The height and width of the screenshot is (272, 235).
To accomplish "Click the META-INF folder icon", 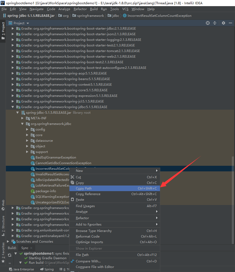I will click(28, 118).
